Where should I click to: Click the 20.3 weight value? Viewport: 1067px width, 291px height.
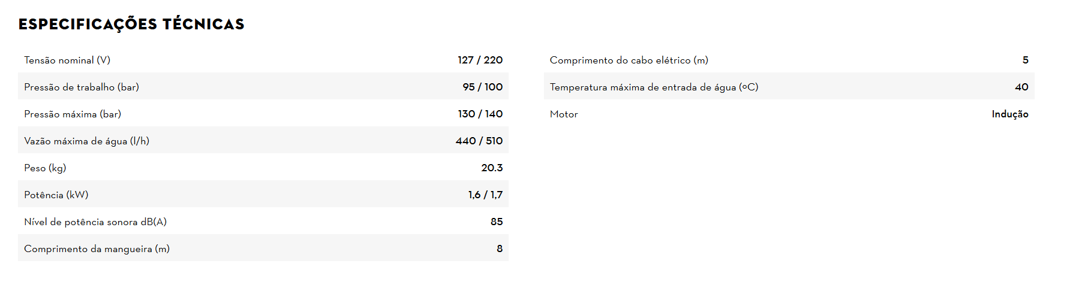tap(492, 168)
